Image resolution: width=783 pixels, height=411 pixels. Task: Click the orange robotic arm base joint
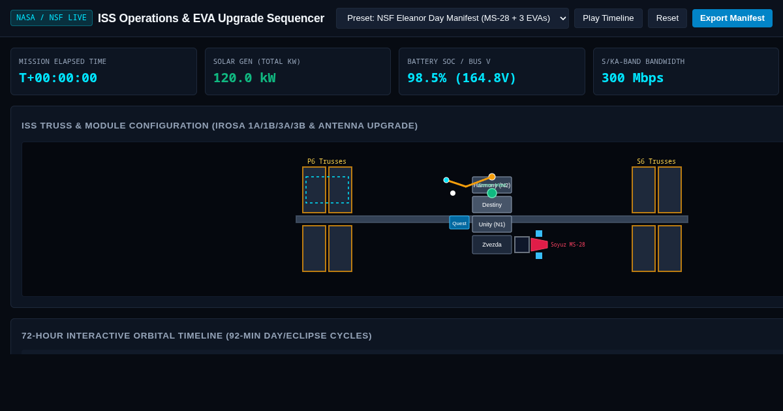point(492,177)
